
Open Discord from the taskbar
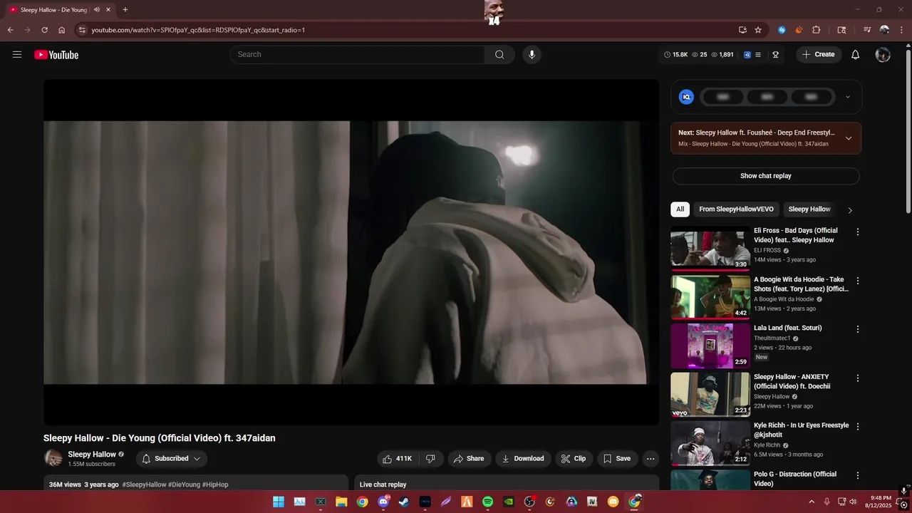[383, 502]
